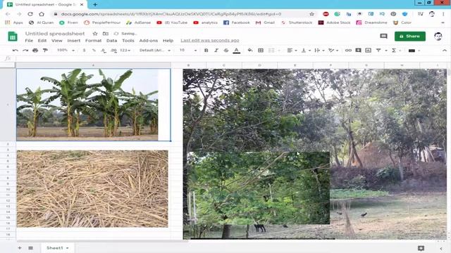This screenshot has width=451, height=253.
Task: Open the Explore button
Action: 421,248
